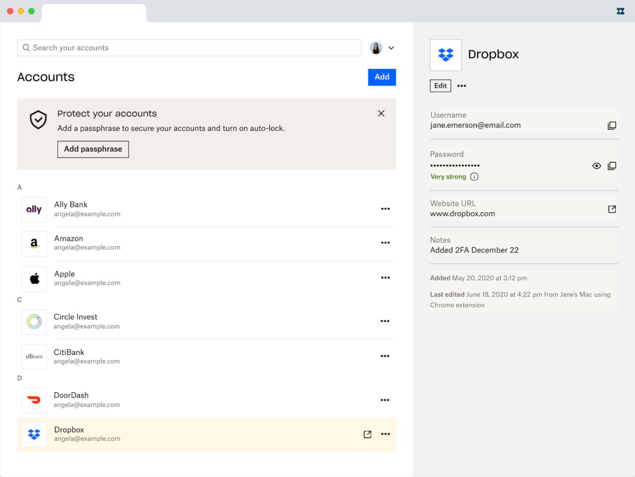Switch to the open browser tab
The width and height of the screenshot is (635, 477).
pos(93,13)
